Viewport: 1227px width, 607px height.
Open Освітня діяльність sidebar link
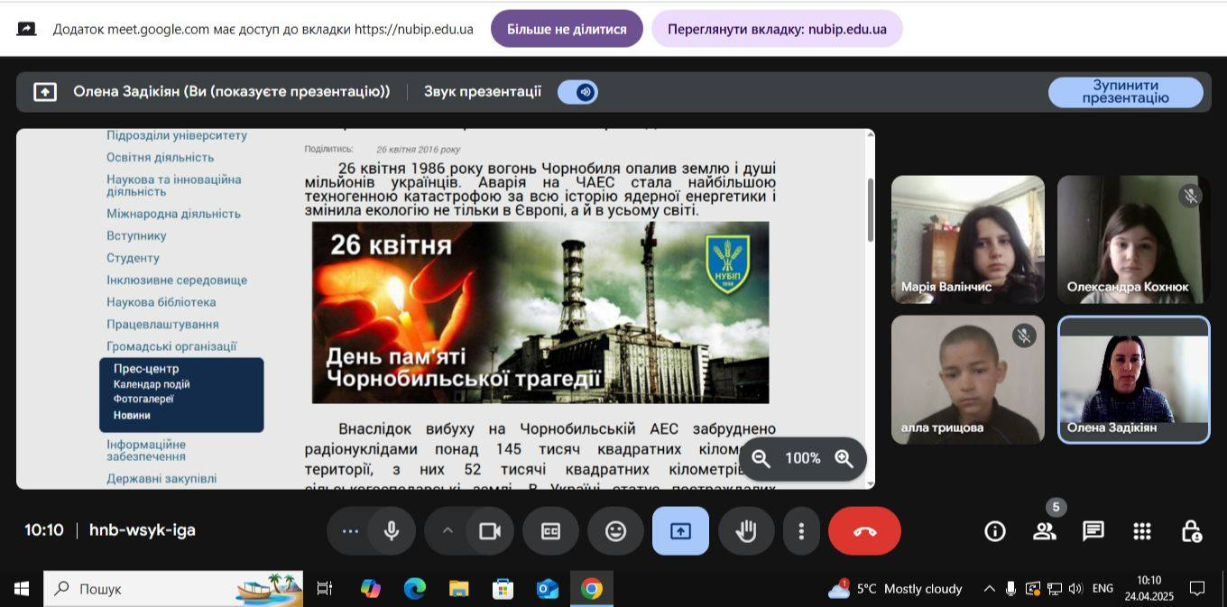160,157
